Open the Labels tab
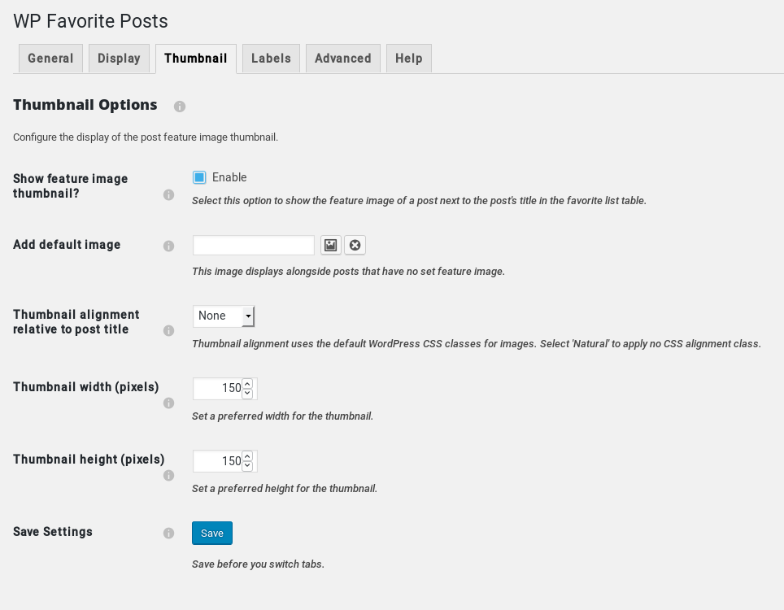 (271, 59)
